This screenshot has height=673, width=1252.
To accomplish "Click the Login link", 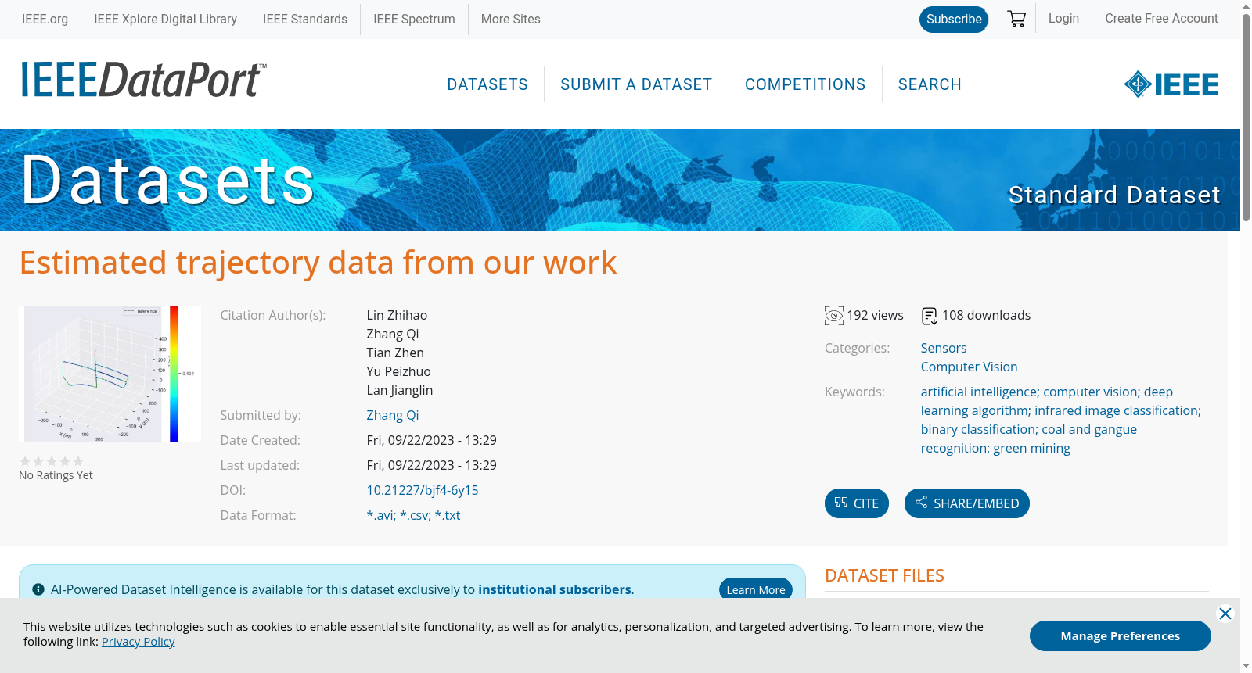I will (1063, 18).
